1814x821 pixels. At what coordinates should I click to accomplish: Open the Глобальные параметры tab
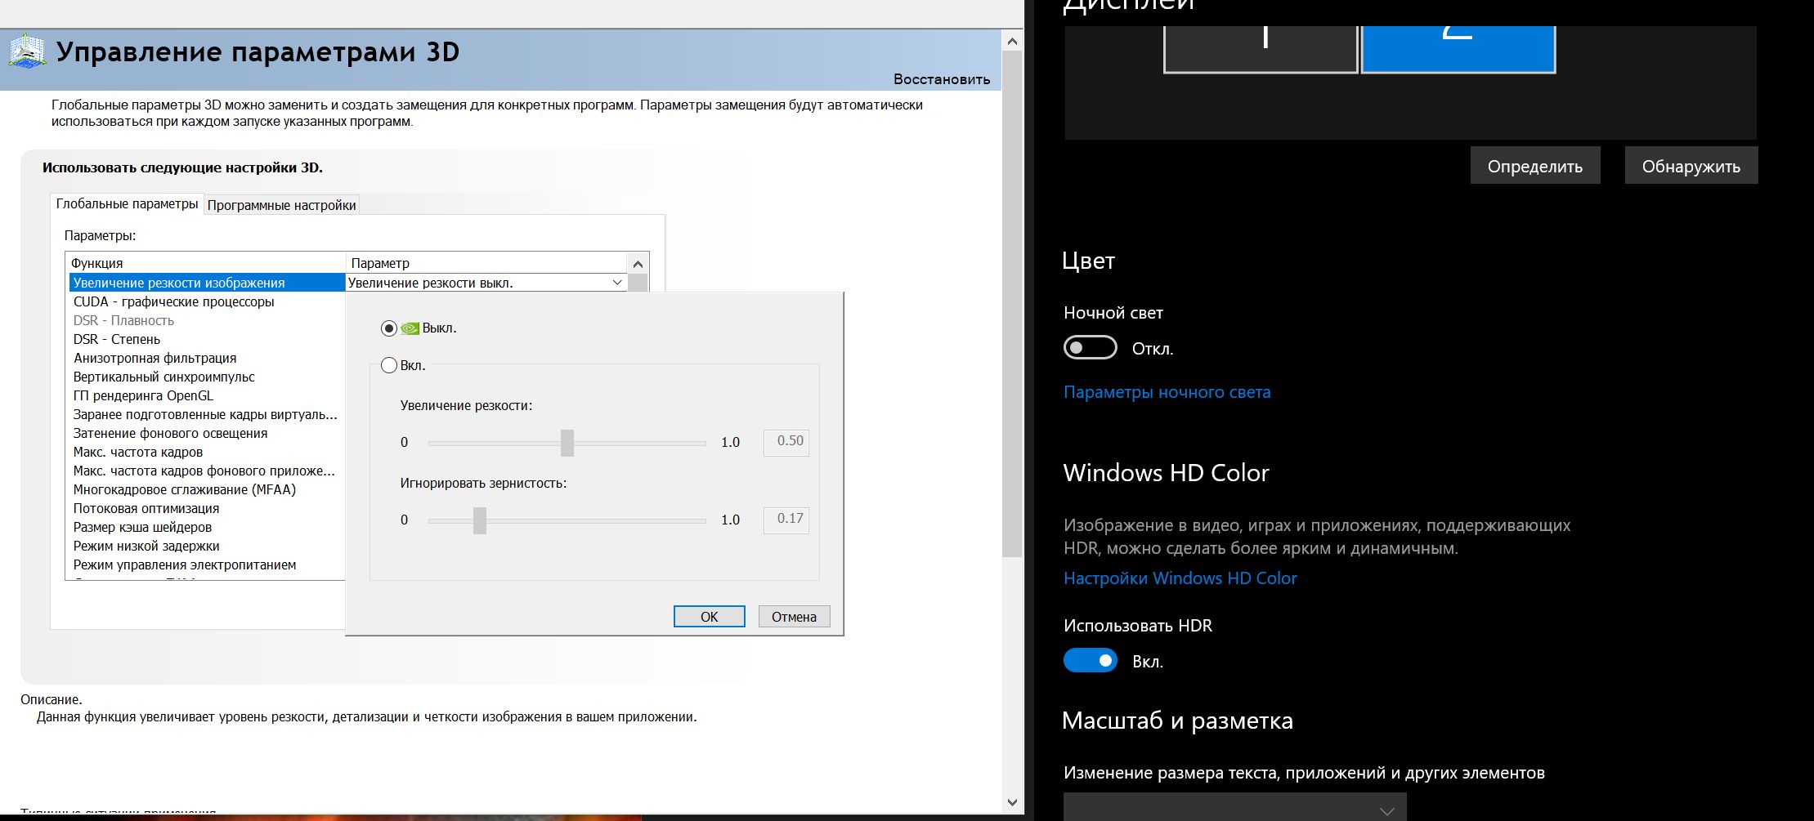[x=127, y=203]
